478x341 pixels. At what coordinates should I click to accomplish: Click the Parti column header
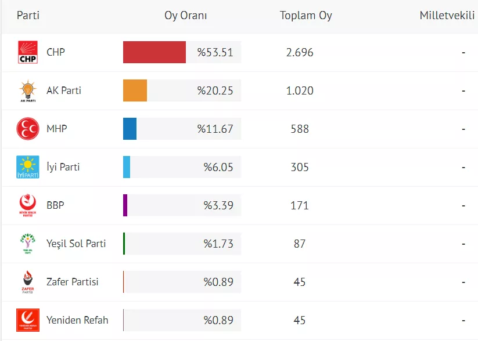tap(28, 16)
